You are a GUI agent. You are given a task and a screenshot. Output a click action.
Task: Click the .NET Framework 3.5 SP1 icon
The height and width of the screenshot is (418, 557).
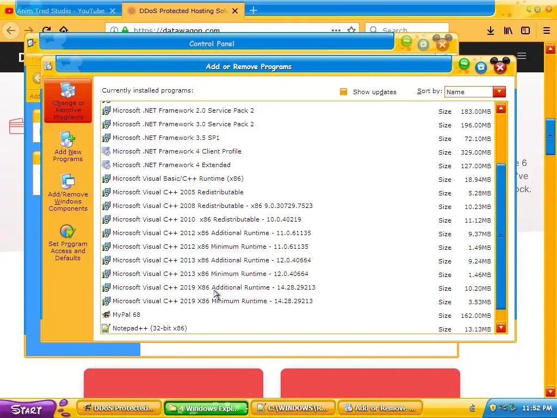(106, 138)
